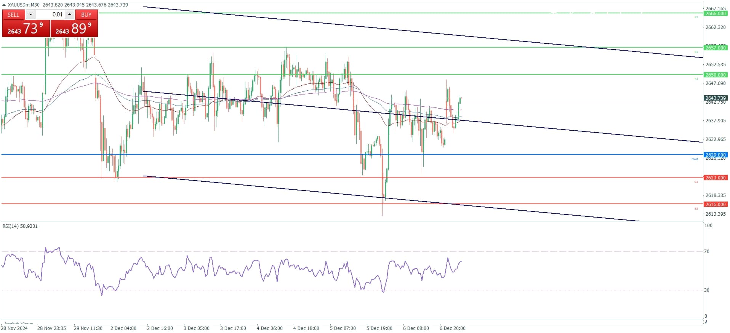This screenshot has width=730, height=333.
Task: Click the 3 Dec 17:00 time label
Action: point(233,328)
